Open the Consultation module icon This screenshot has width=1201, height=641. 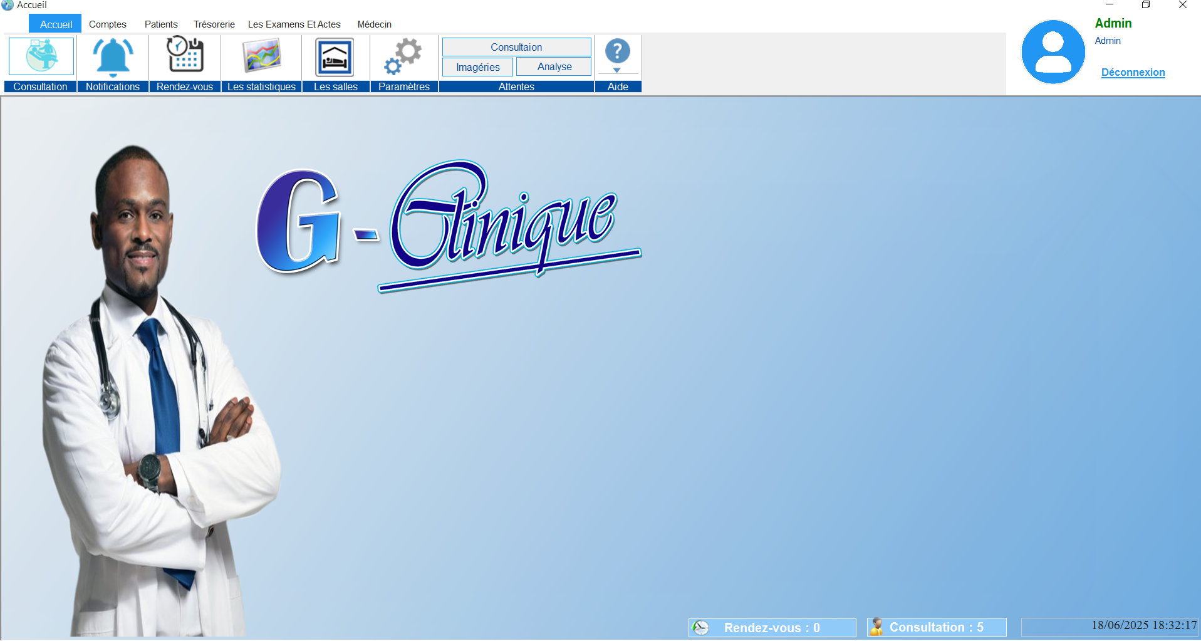[x=41, y=56]
